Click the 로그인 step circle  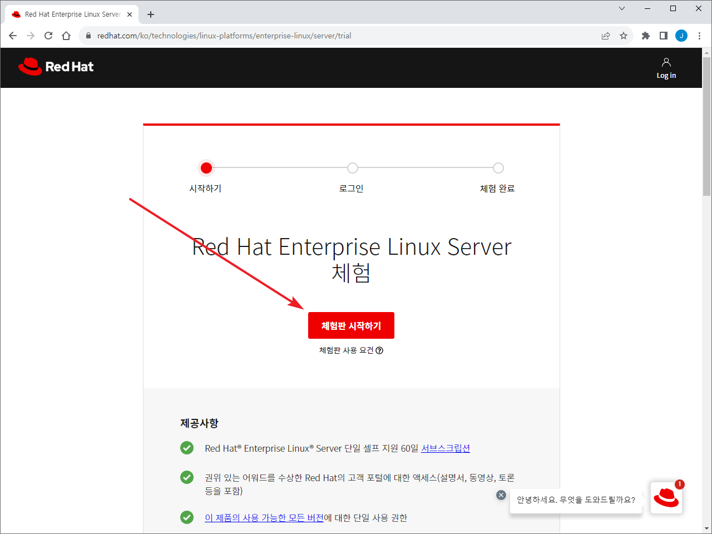353,167
